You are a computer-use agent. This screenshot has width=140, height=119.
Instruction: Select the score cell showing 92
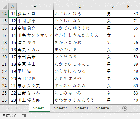coord(128,50)
